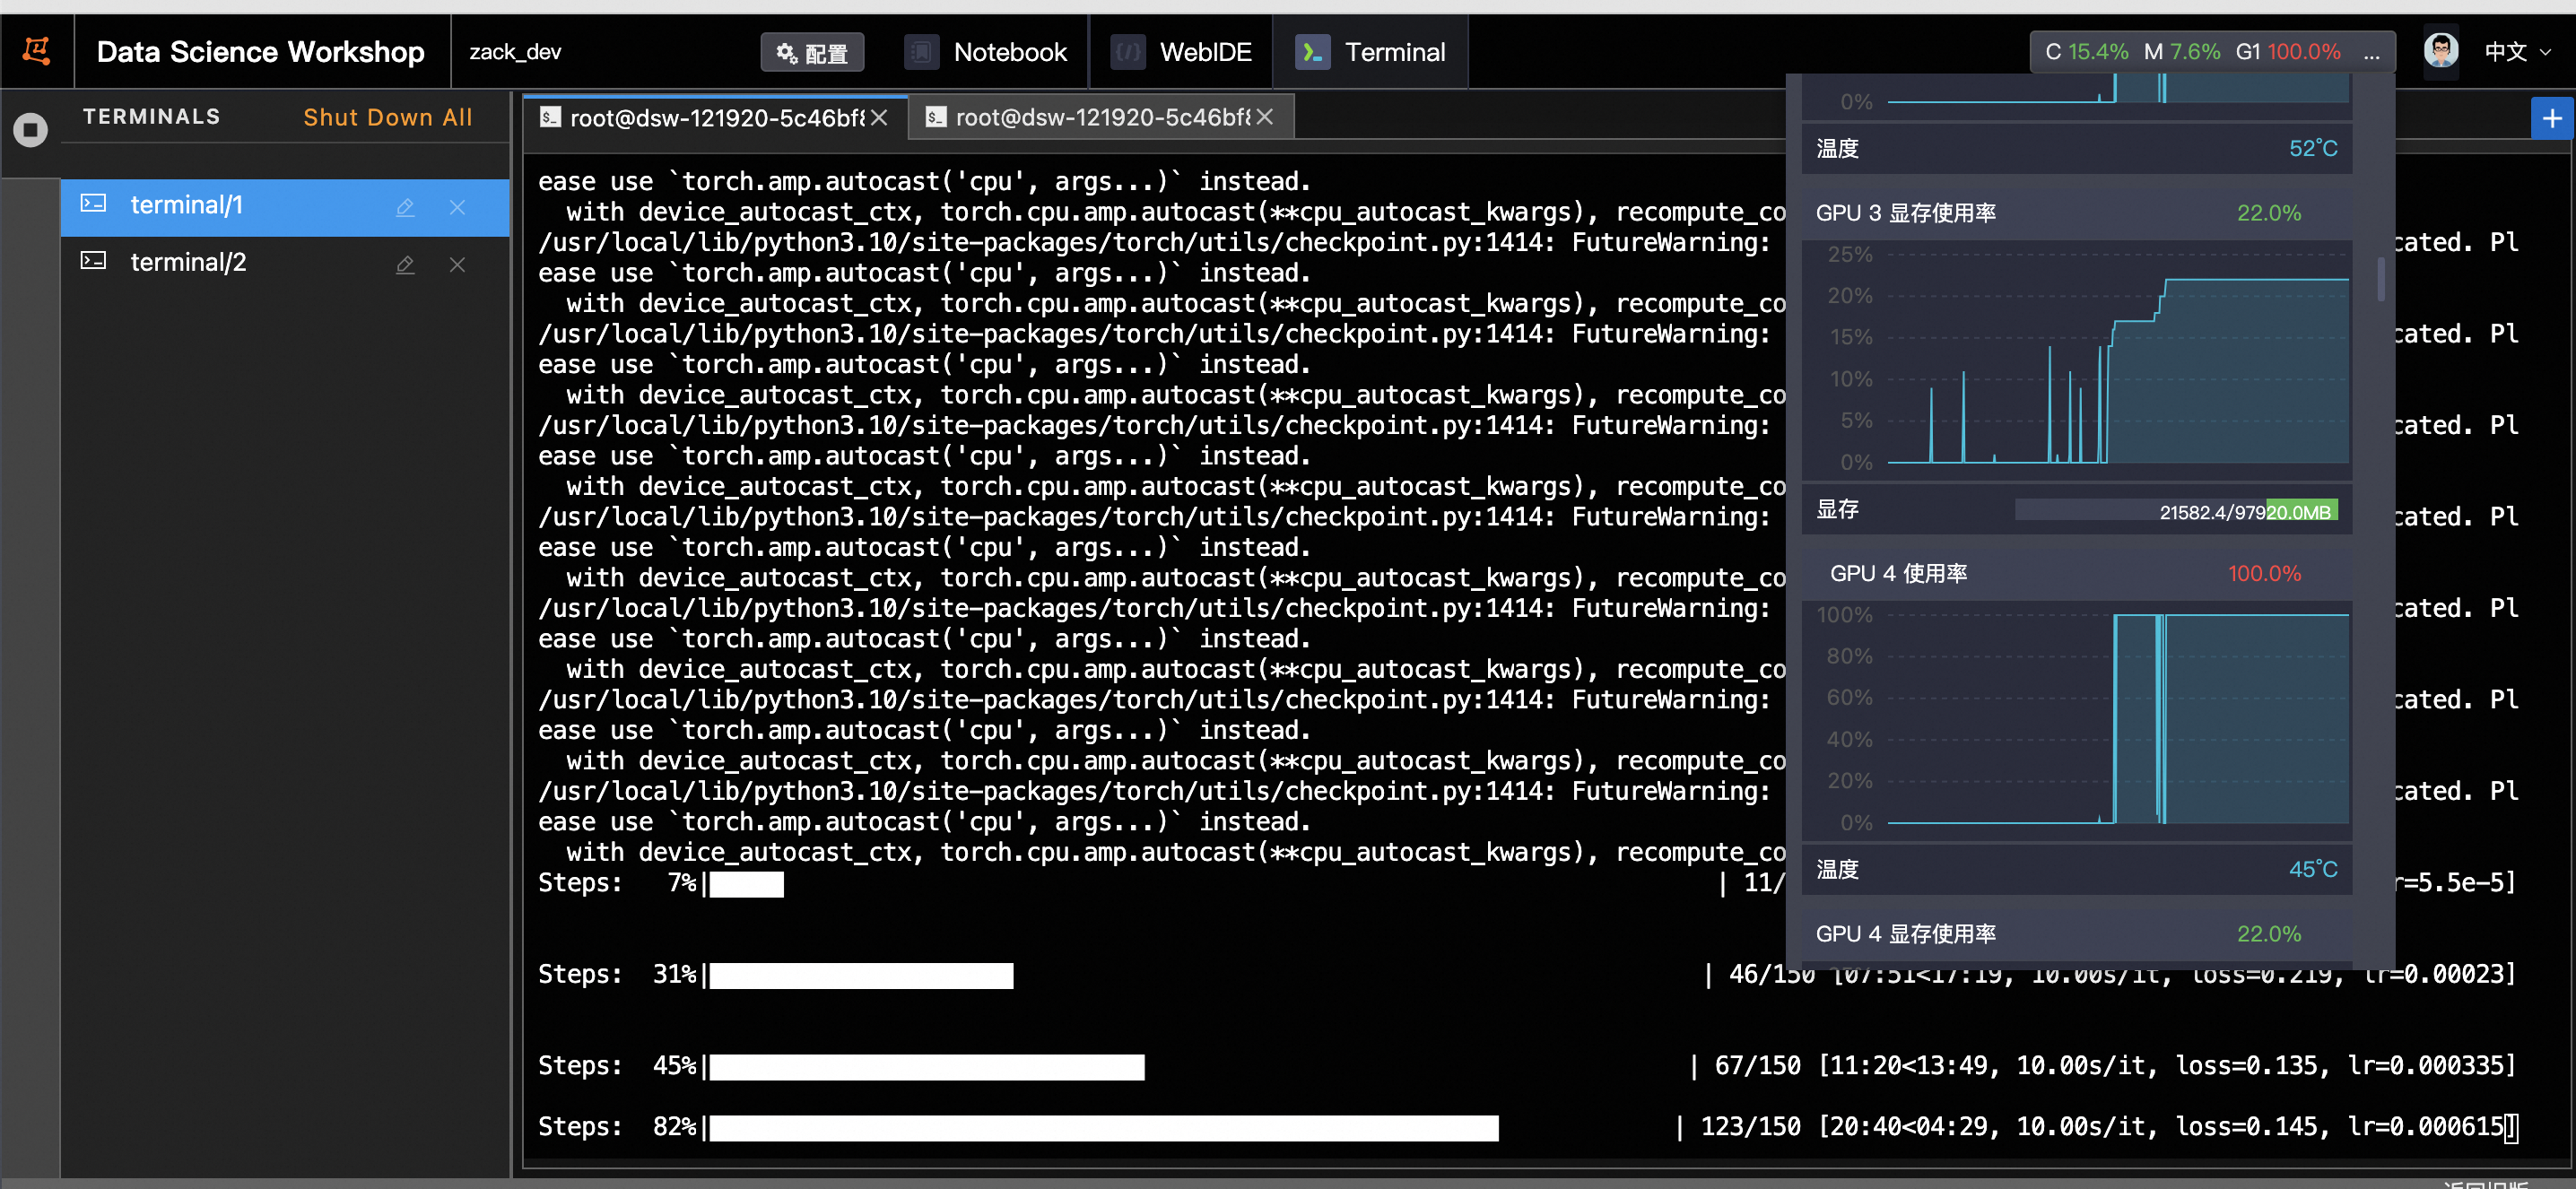Image resolution: width=2576 pixels, height=1189 pixels.
Task: Click the rename pencil icon for terminal/1
Action: (405, 207)
